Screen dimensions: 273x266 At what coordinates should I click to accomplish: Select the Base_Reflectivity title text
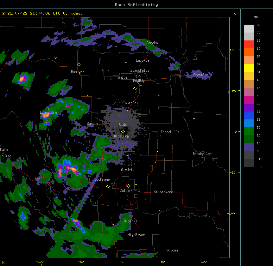coord(136,5)
